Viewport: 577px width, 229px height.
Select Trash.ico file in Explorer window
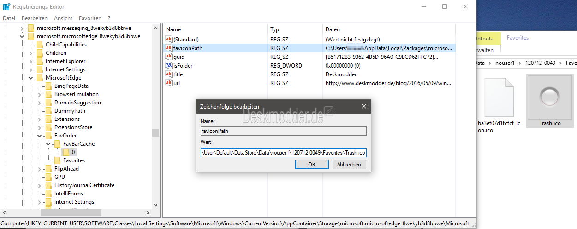click(x=549, y=102)
